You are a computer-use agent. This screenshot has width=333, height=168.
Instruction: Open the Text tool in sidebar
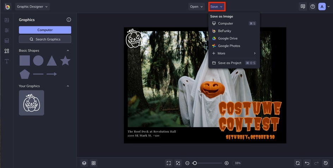(7, 61)
